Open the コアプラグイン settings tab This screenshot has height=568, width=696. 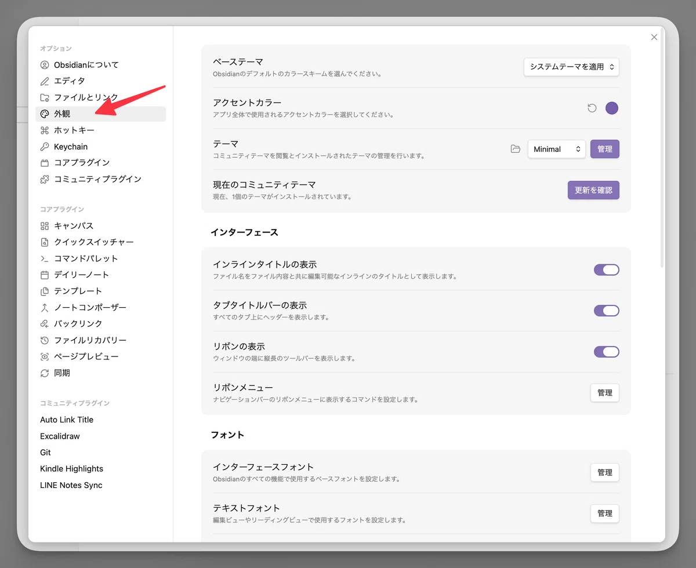tap(100, 163)
